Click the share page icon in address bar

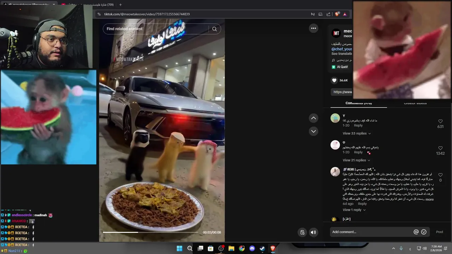click(x=328, y=14)
